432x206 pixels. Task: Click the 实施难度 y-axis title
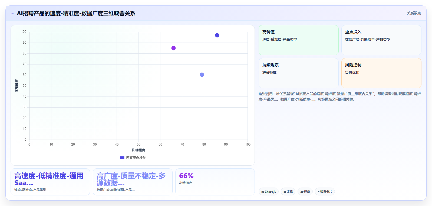coord(17,86)
